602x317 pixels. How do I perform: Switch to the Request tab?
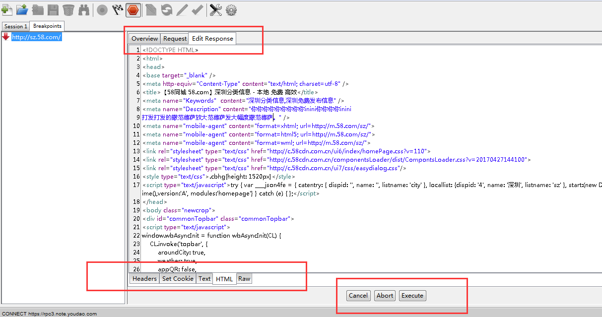(175, 39)
